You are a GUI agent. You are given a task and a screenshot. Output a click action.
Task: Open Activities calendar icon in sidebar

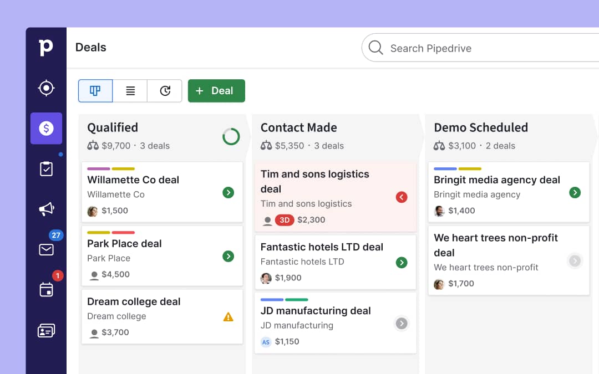coord(46,289)
